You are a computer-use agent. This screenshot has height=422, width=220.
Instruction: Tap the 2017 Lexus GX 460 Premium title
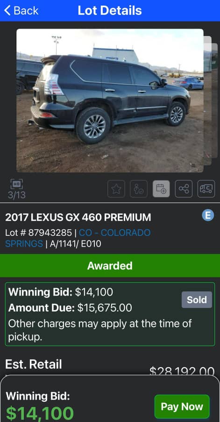point(78,217)
